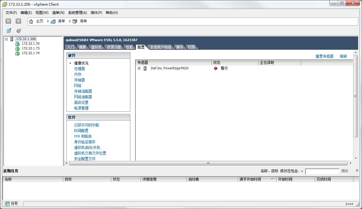The height and width of the screenshot is (209, 362).
Task: Click the red warning status icon
Action: tap(216, 68)
